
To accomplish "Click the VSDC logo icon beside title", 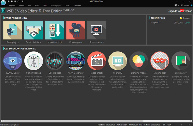I will pos(3,11).
